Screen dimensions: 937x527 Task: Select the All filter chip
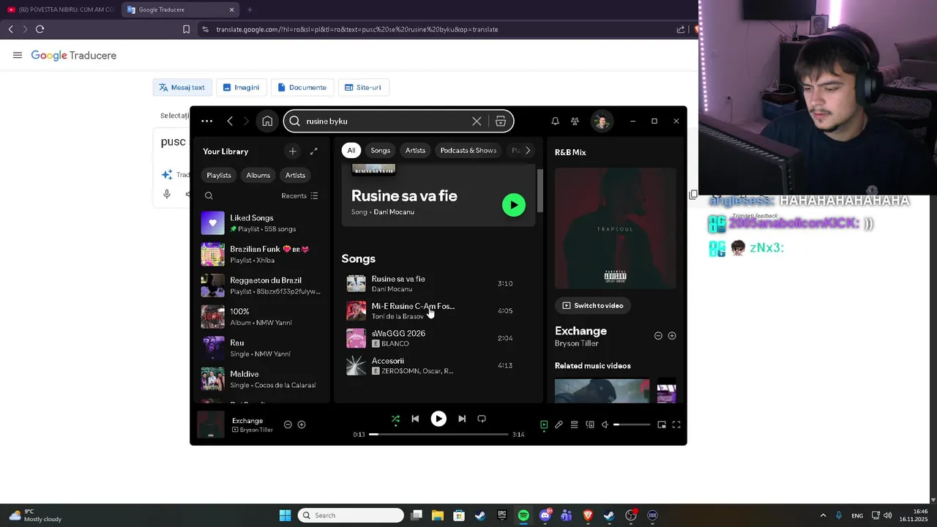(x=351, y=151)
